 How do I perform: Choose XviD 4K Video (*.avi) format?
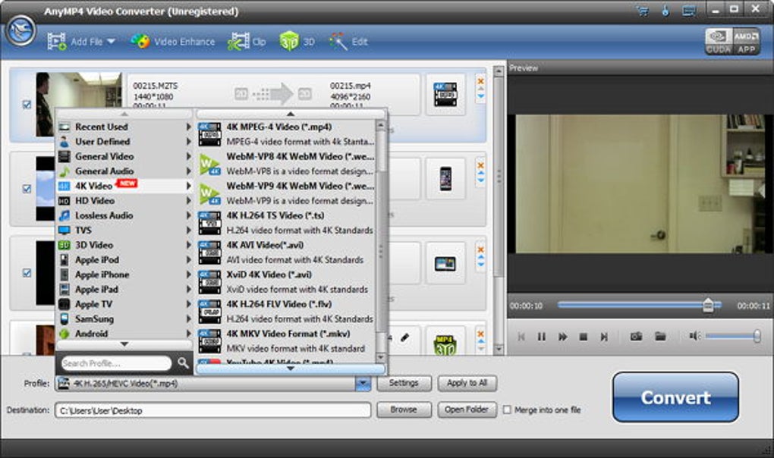pos(286,282)
